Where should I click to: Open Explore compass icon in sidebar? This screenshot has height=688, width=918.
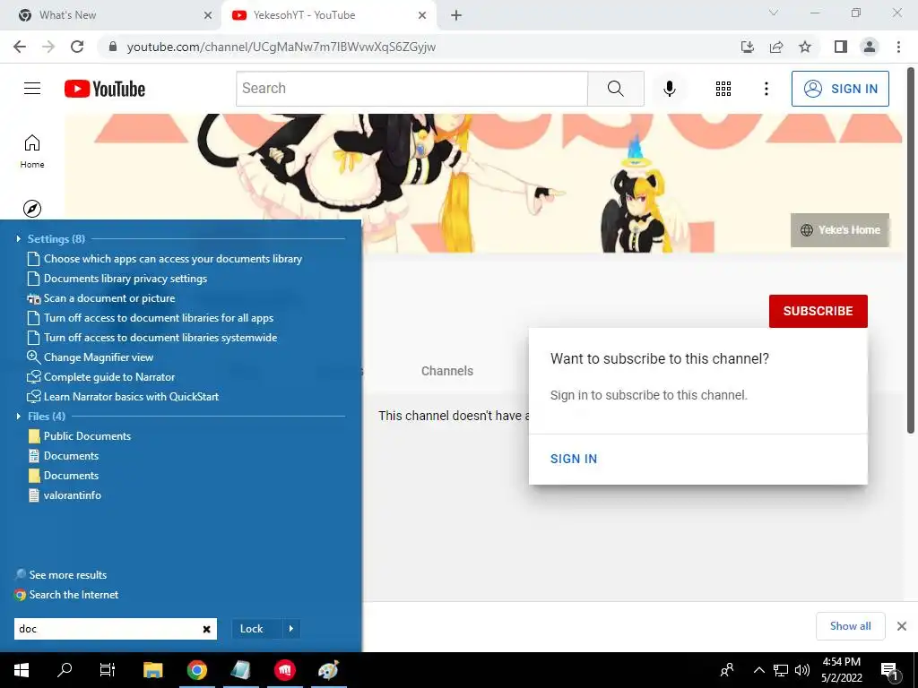32,208
